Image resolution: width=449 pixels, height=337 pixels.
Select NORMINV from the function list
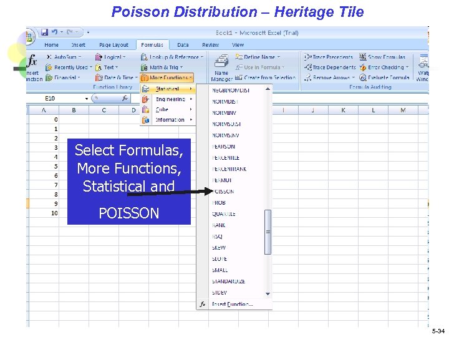tap(224, 113)
